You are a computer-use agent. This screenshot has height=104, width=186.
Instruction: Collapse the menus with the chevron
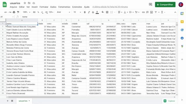pyautogui.click(x=175, y=12)
